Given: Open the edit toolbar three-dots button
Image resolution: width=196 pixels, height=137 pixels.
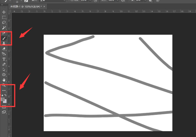Looking at the screenshot, I should point(4,90).
